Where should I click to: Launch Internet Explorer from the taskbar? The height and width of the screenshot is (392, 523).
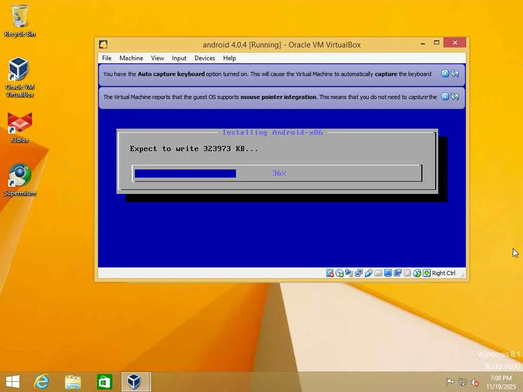(x=42, y=382)
